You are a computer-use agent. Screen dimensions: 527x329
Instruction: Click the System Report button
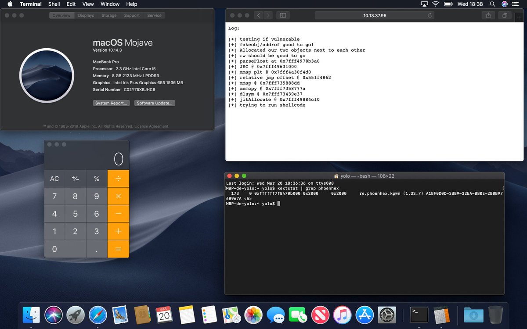[112, 103]
